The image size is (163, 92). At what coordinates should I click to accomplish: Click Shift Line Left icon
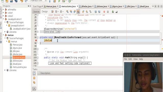pyautogui.click(x=96, y=11)
